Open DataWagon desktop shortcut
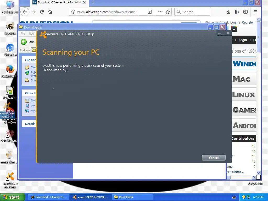Image resolution: width=268 pixels, height=201 pixels. point(9,136)
